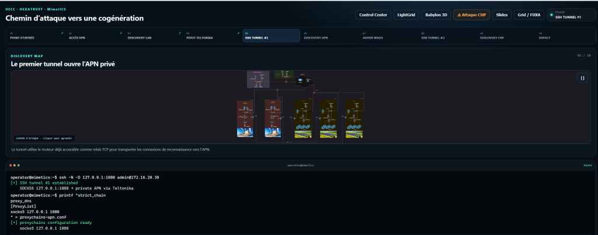Jump to the Pivot Teltonika step
This screenshot has width=598, height=235.
coord(211,36)
